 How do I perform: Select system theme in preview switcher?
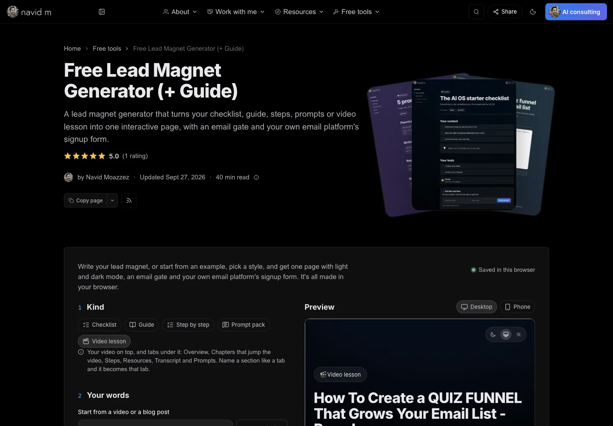click(x=506, y=334)
